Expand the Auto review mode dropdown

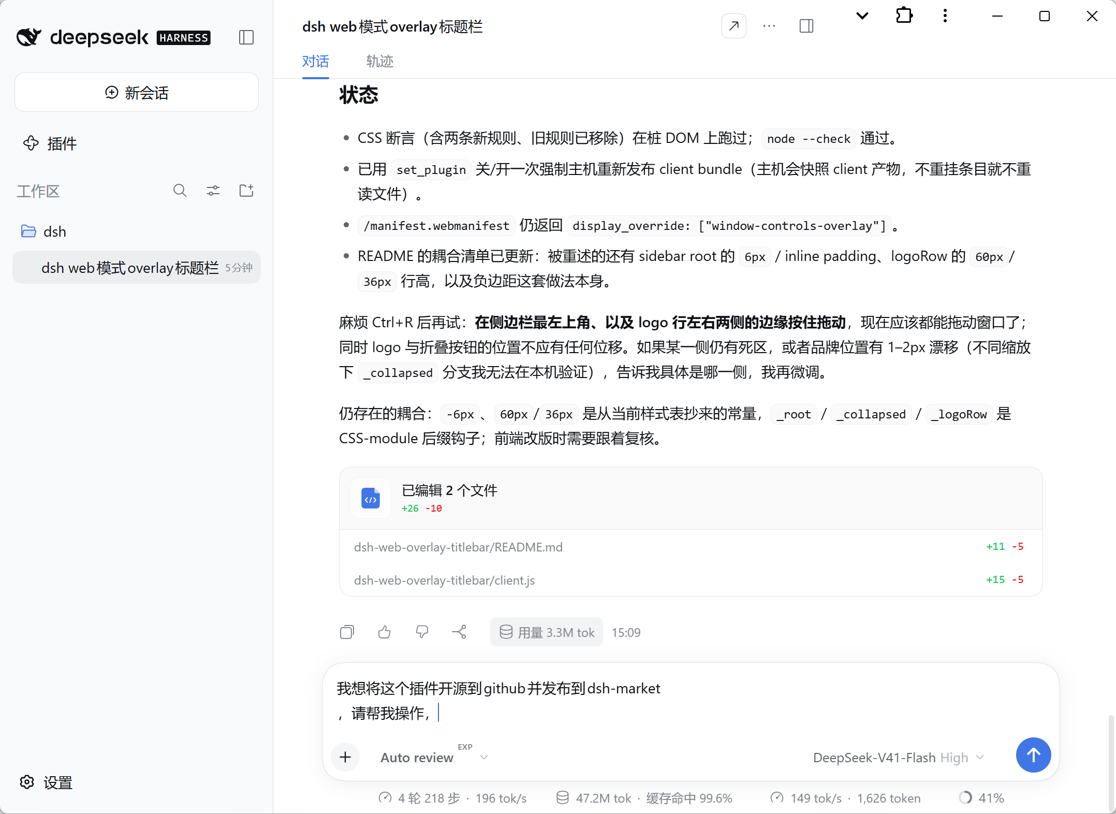tap(434, 757)
